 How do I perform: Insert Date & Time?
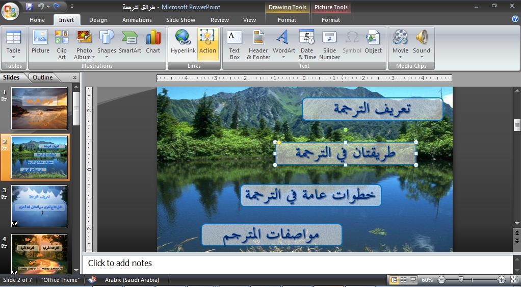(307, 44)
